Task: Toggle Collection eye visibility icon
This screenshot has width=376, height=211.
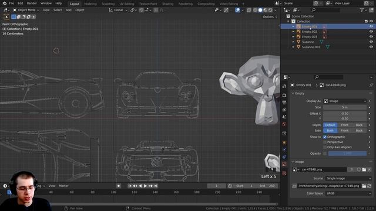Action: pos(371,21)
